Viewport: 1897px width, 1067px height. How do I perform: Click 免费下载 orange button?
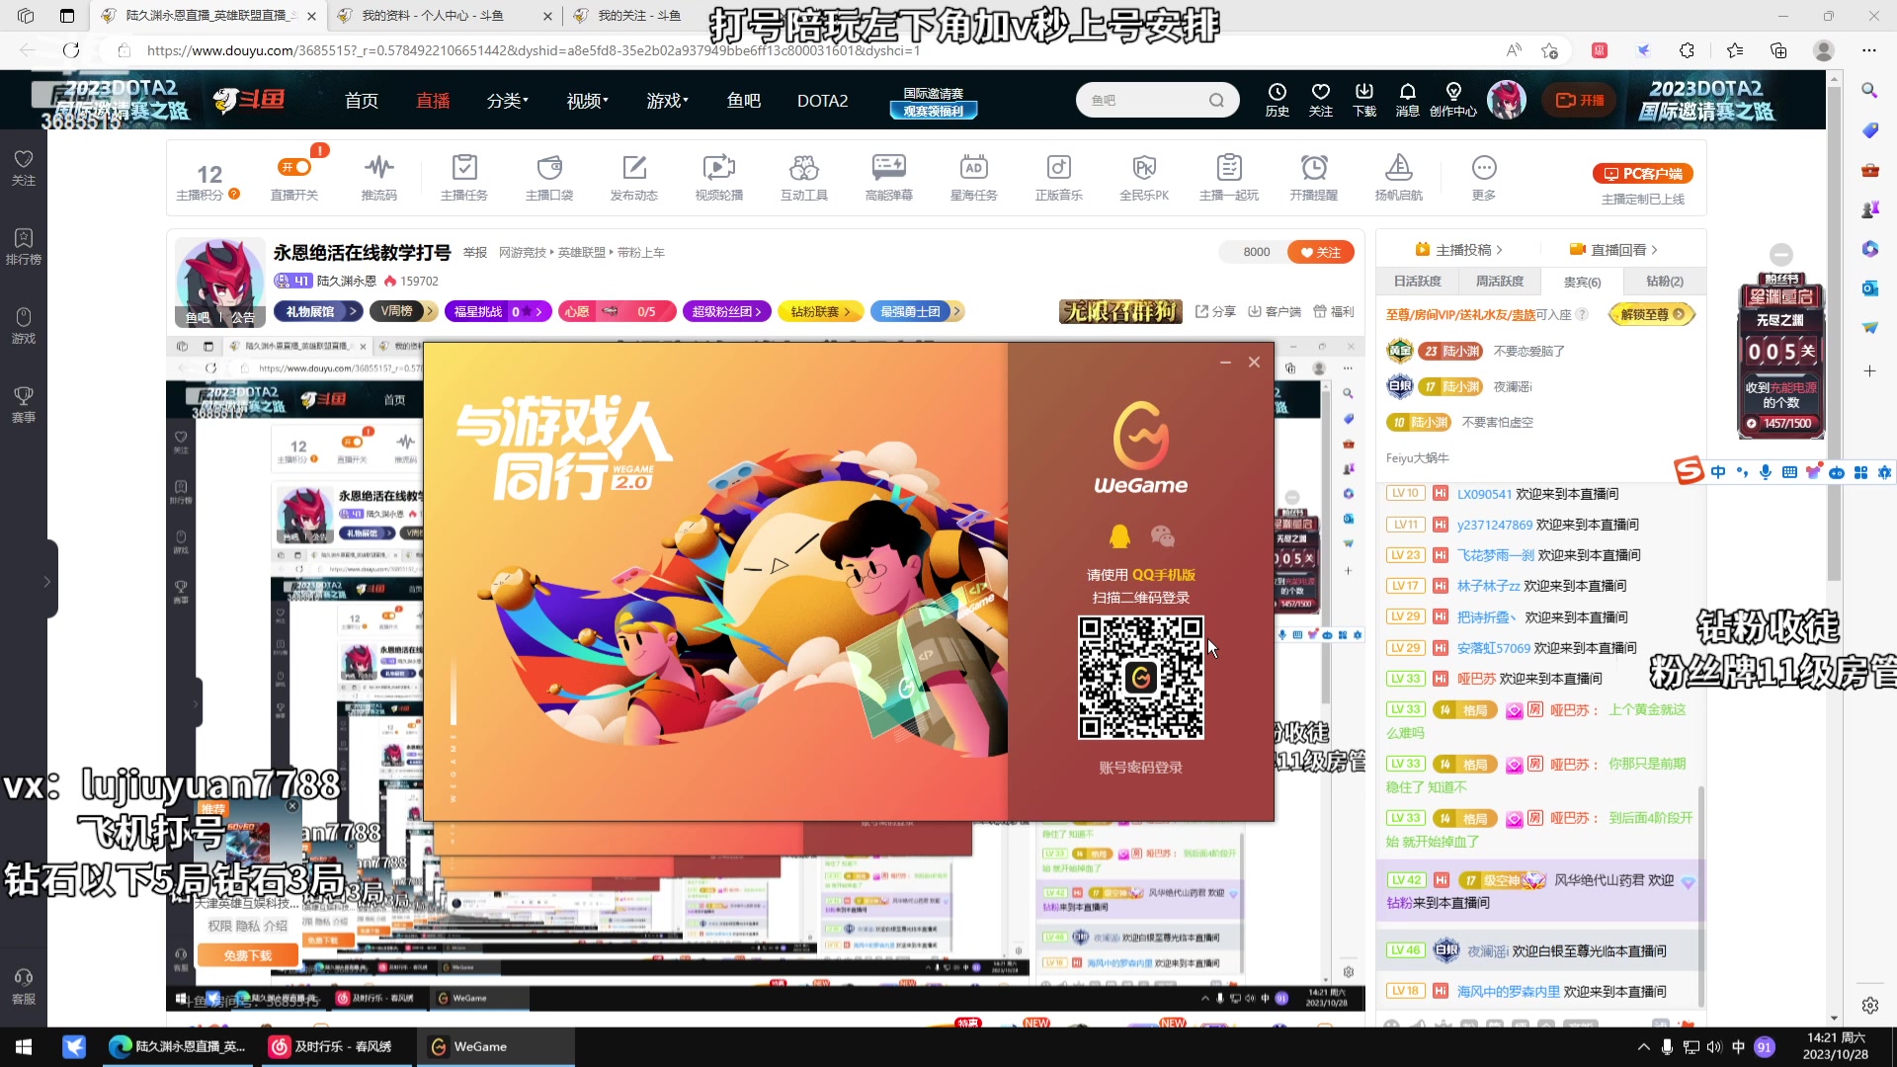[247, 955]
